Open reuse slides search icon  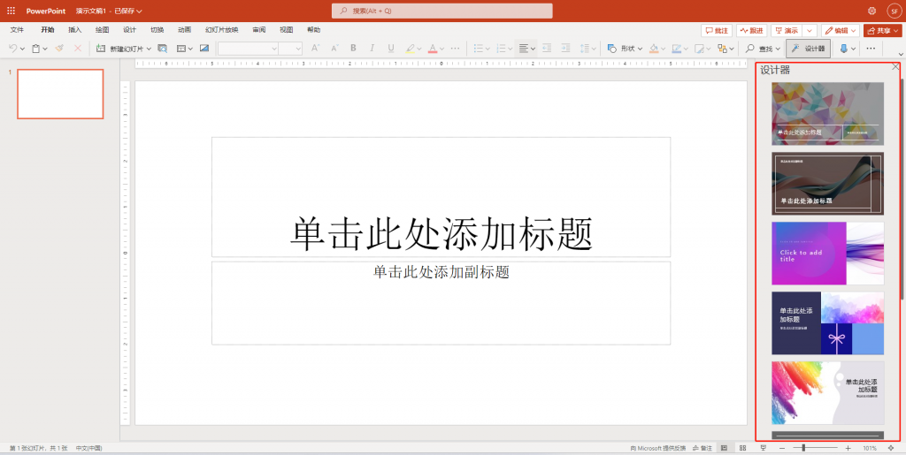click(x=163, y=49)
